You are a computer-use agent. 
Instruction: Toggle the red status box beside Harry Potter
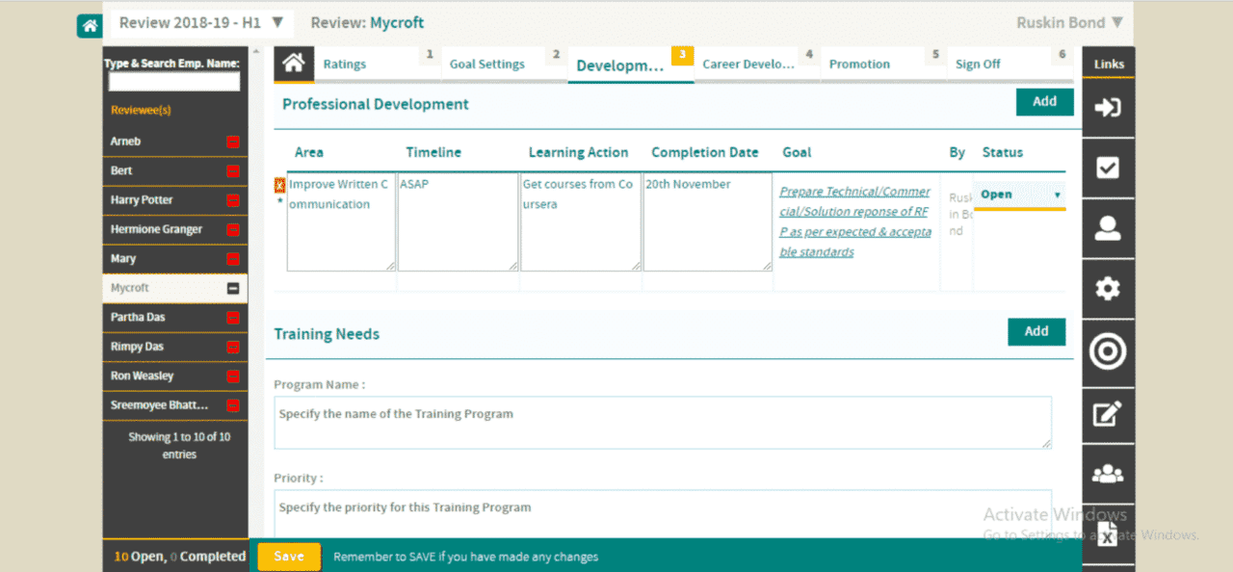[x=232, y=200]
